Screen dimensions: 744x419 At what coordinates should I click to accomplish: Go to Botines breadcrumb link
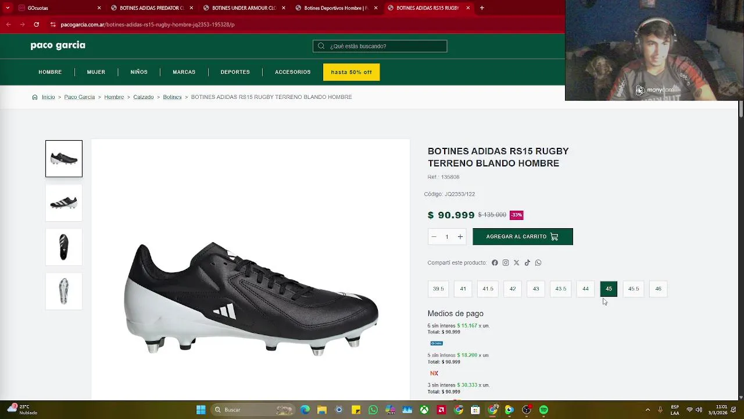[x=172, y=97]
